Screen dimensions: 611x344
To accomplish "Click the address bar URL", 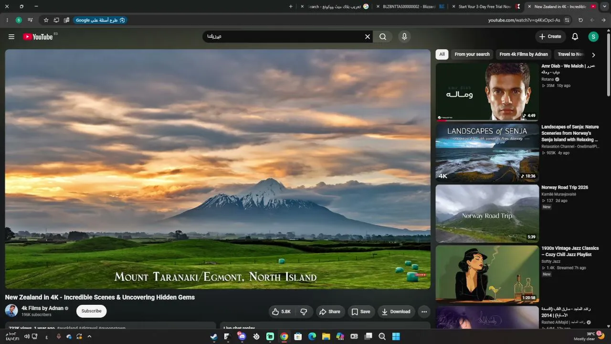I will click(524, 20).
